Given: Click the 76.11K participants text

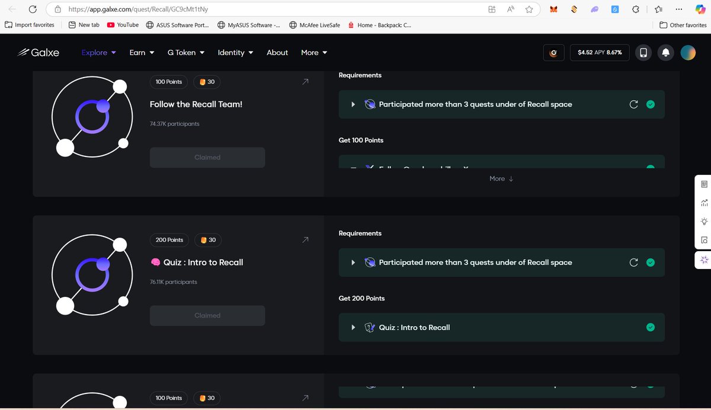Looking at the screenshot, I should [x=174, y=282].
